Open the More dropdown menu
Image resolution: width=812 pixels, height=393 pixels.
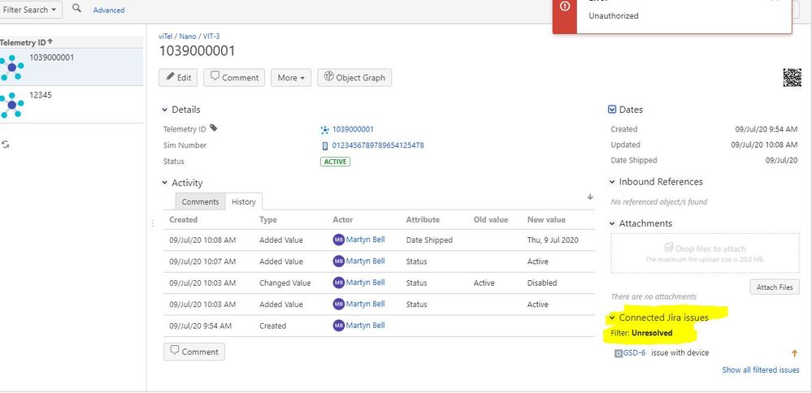pyautogui.click(x=290, y=78)
